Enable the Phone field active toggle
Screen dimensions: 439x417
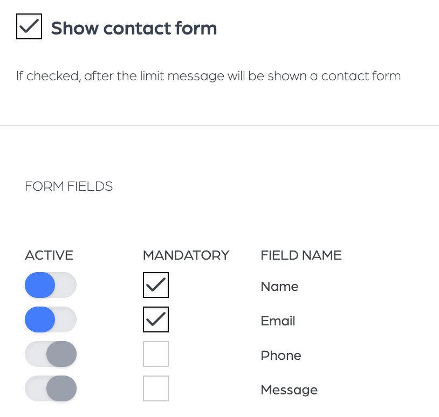pos(51,354)
